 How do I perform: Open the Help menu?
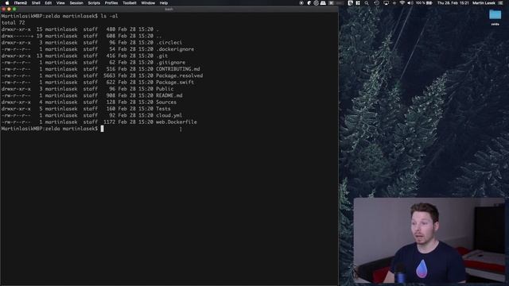coord(164,3)
